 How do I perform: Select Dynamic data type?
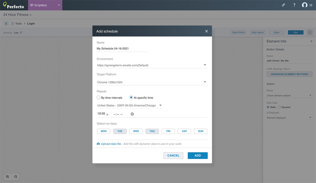279,107
